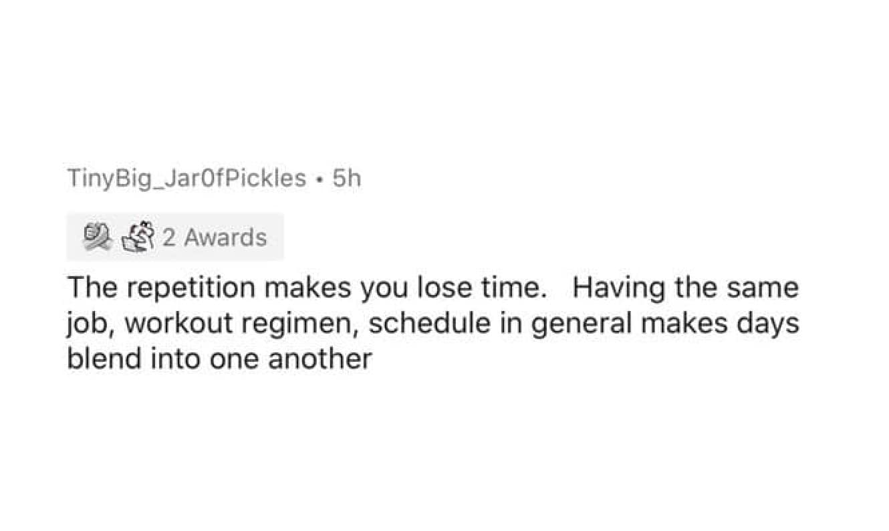Click the cartoon figure award icon

pos(137,237)
